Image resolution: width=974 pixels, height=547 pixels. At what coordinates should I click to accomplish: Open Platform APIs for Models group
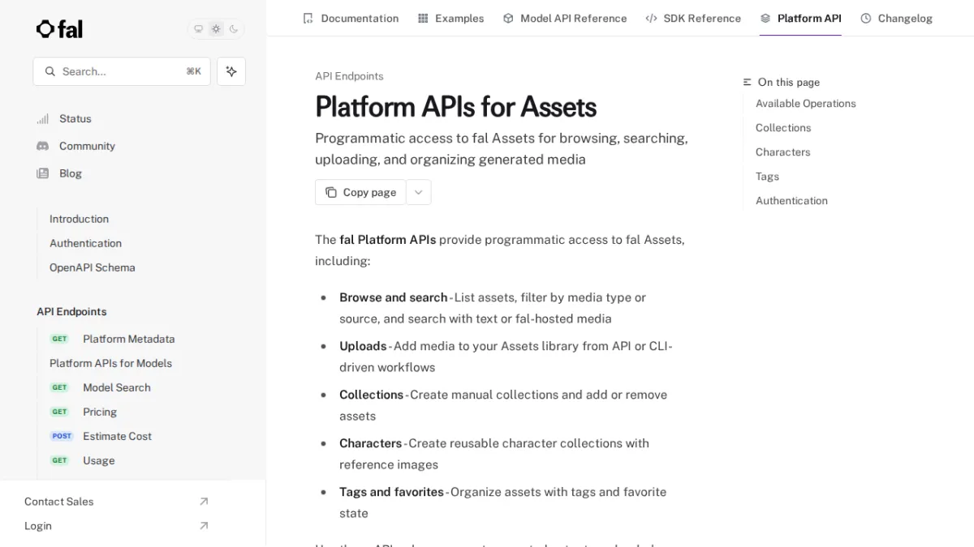[x=110, y=363]
